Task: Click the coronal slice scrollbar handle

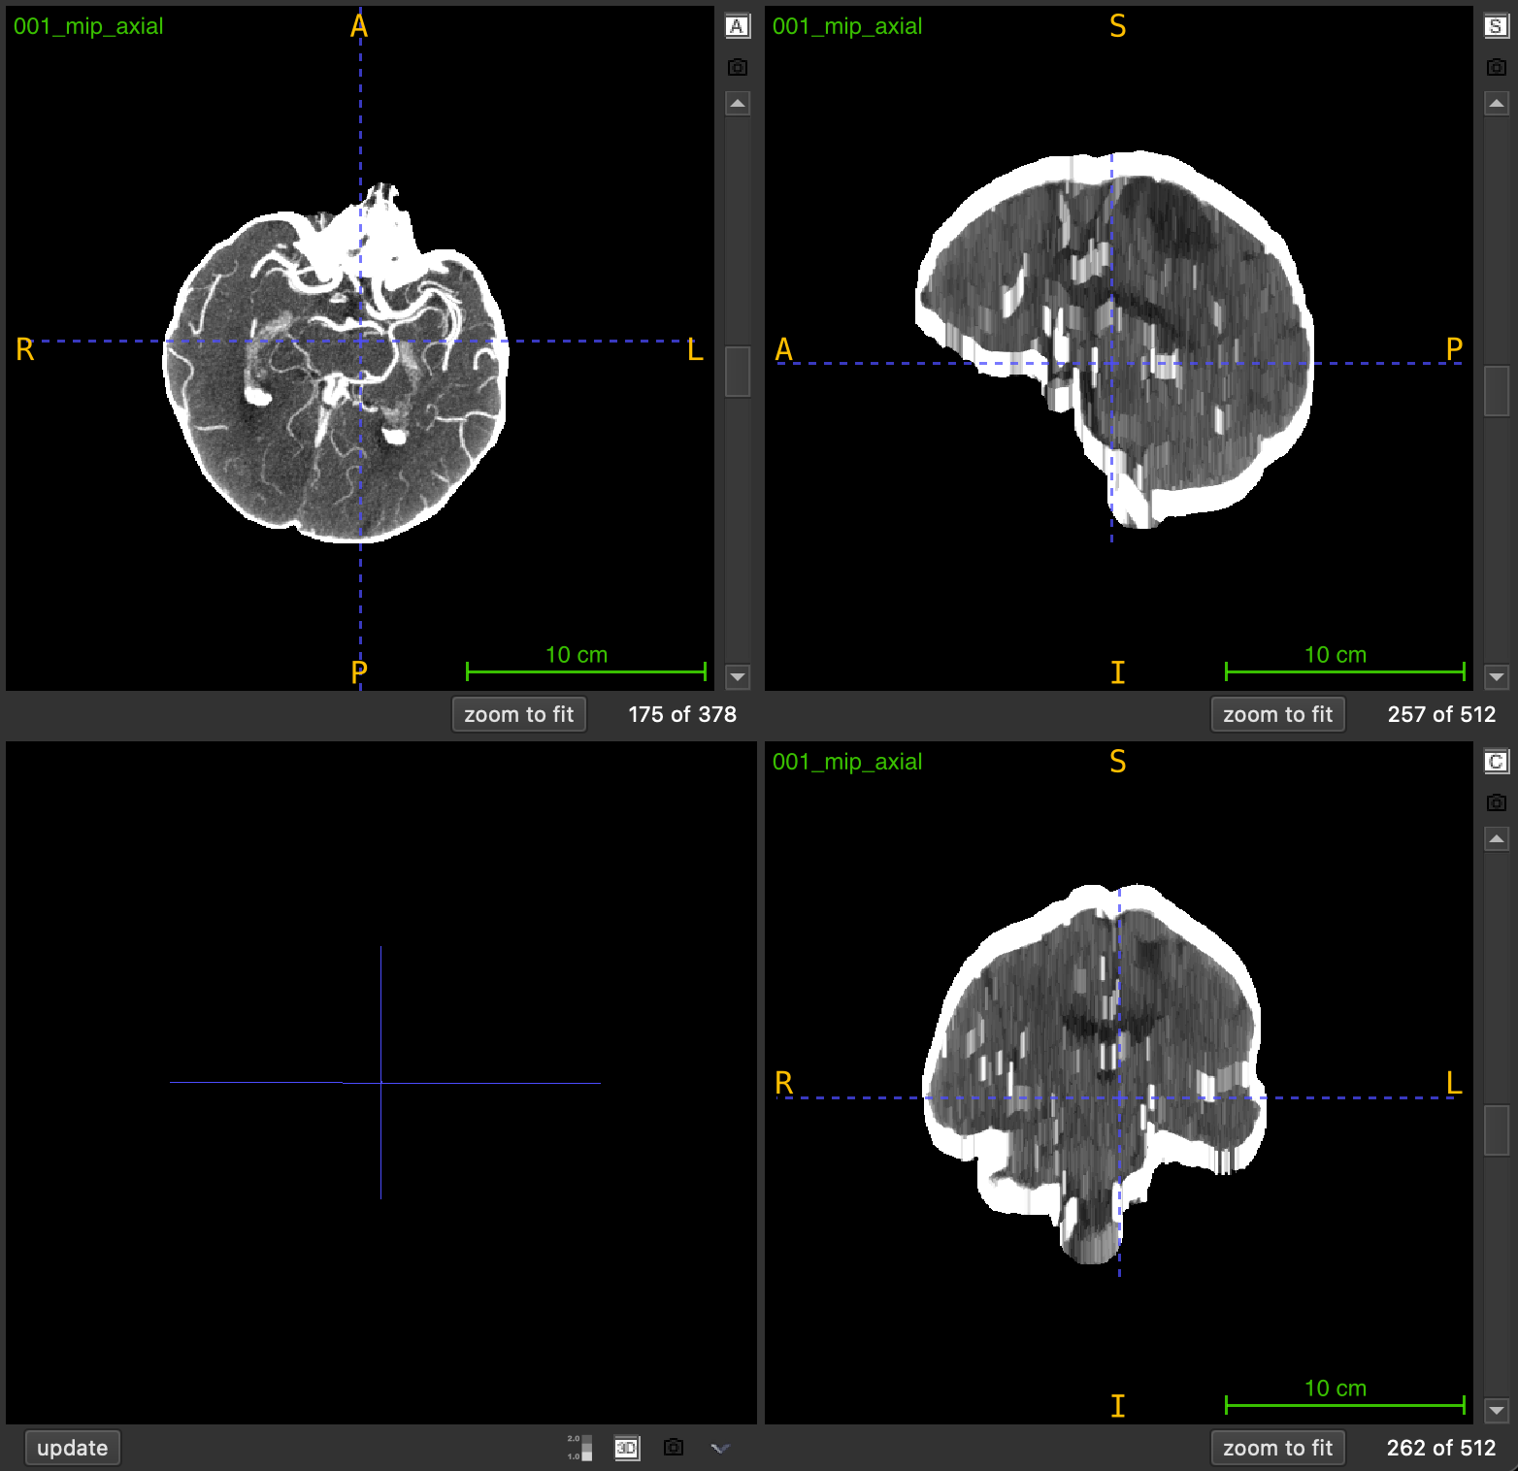Action: pos(1496,1130)
